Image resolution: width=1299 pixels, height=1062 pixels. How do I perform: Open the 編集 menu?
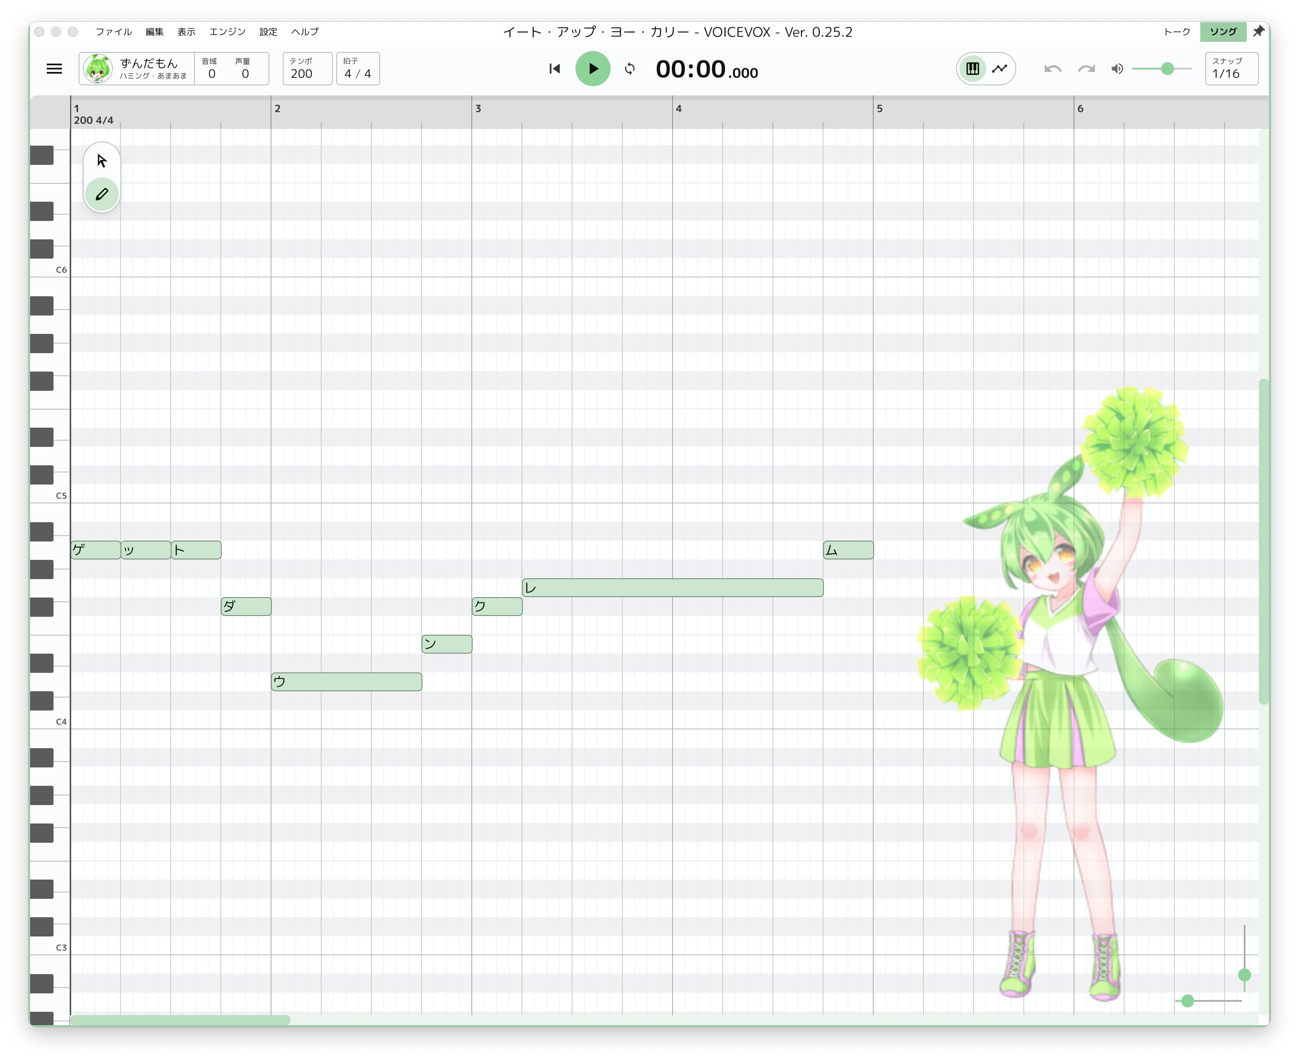[x=155, y=32]
